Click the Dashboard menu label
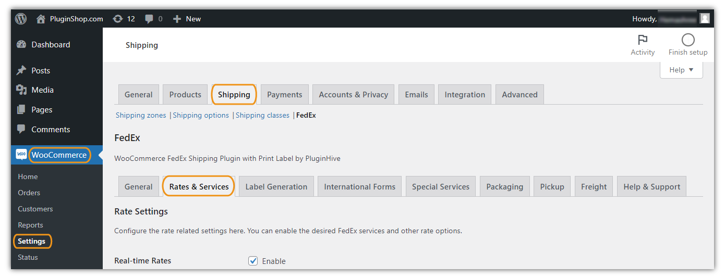Image resolution: width=725 pixels, height=278 pixels. click(x=51, y=45)
